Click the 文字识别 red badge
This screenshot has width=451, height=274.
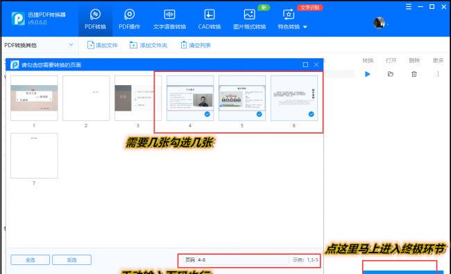(310, 8)
